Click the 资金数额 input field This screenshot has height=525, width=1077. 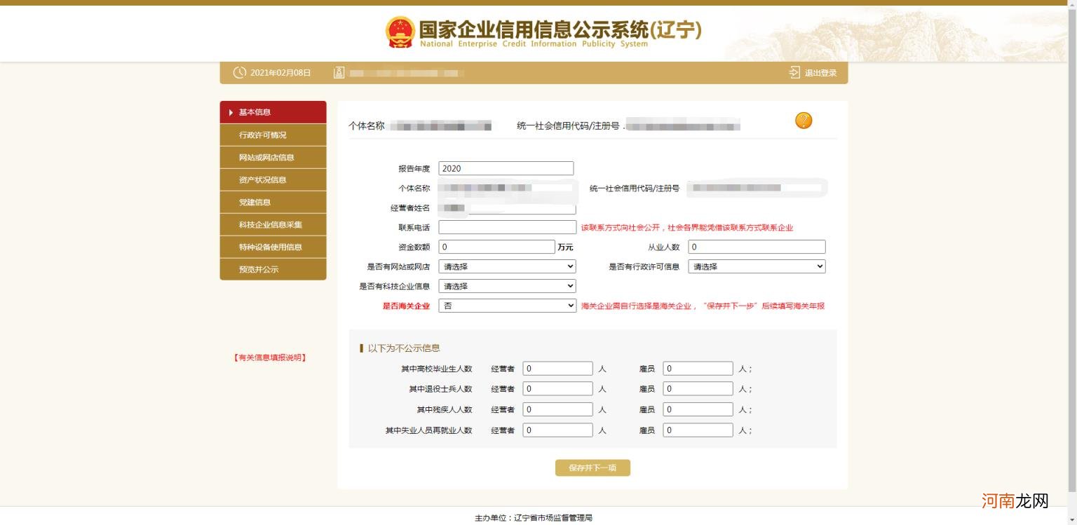496,247
